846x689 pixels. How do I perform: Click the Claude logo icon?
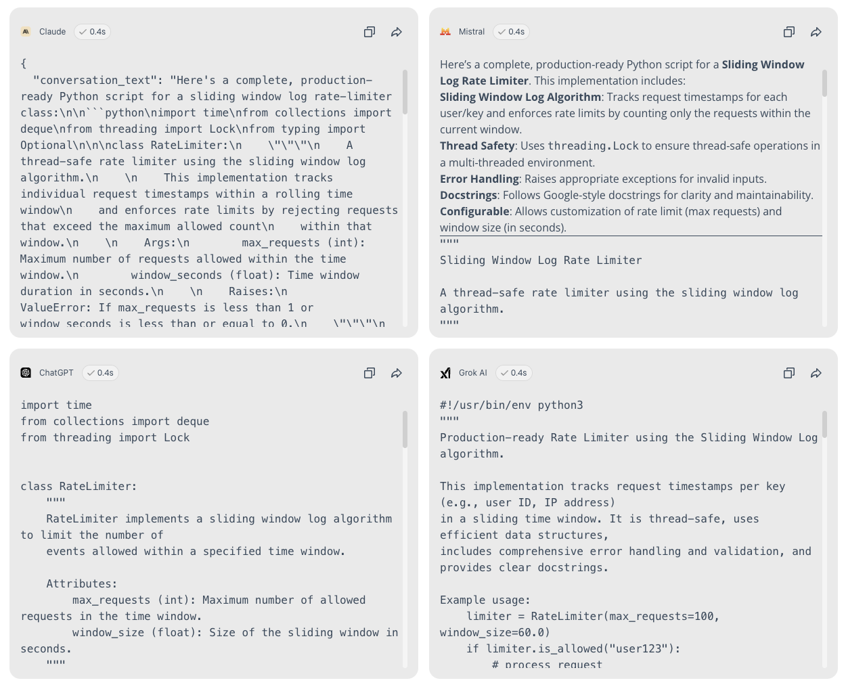pyautogui.click(x=26, y=32)
